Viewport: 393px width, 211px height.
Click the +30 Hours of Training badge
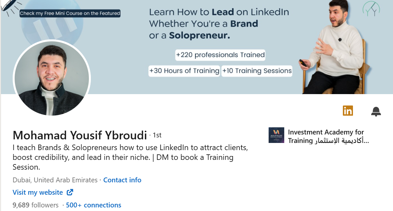pos(184,71)
